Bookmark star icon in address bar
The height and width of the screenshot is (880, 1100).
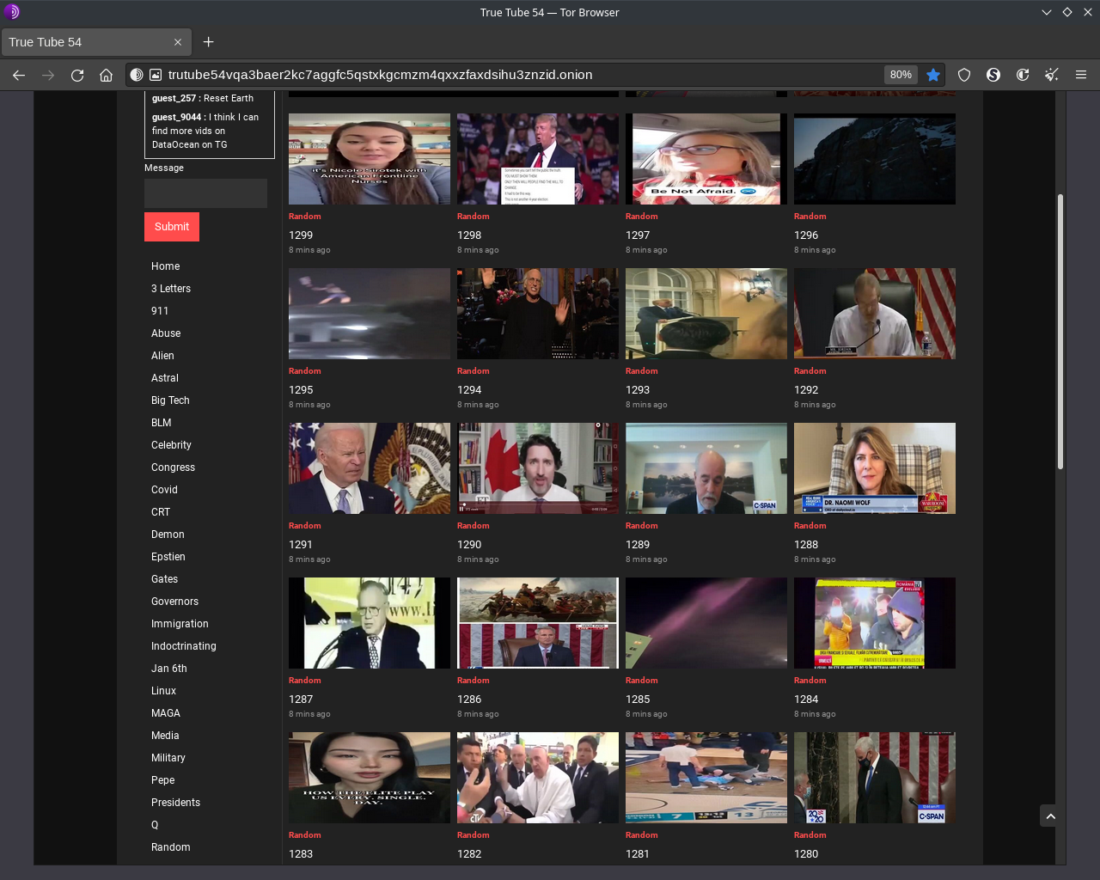click(x=933, y=75)
